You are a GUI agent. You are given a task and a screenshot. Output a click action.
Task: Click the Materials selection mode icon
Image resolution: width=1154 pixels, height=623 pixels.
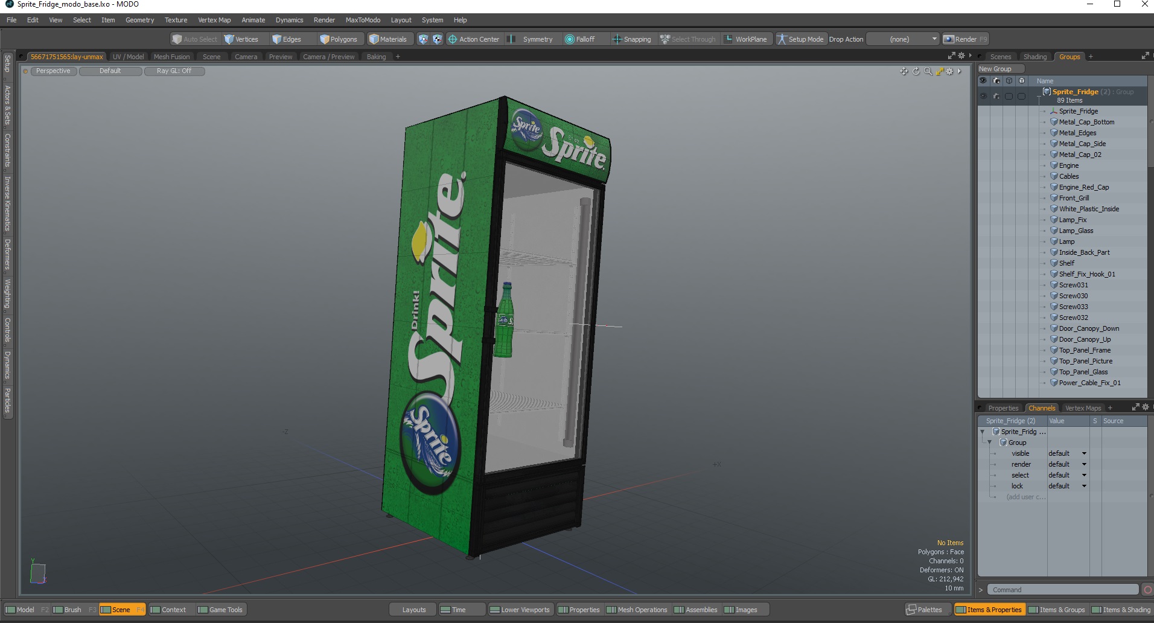coord(374,39)
